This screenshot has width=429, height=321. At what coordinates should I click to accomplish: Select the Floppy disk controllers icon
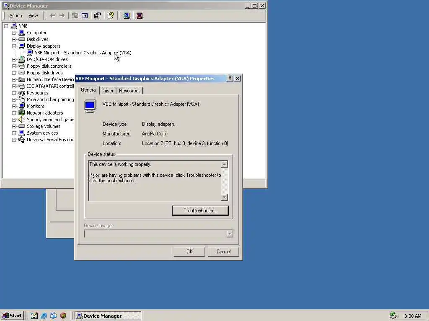click(x=22, y=66)
